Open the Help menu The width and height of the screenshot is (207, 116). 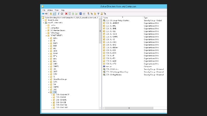[x=63, y=10]
